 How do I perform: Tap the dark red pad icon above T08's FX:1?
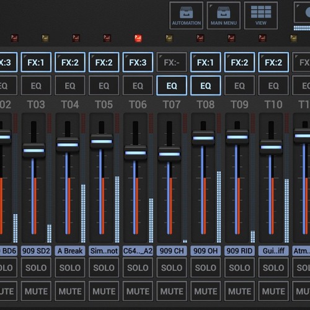[200, 38]
